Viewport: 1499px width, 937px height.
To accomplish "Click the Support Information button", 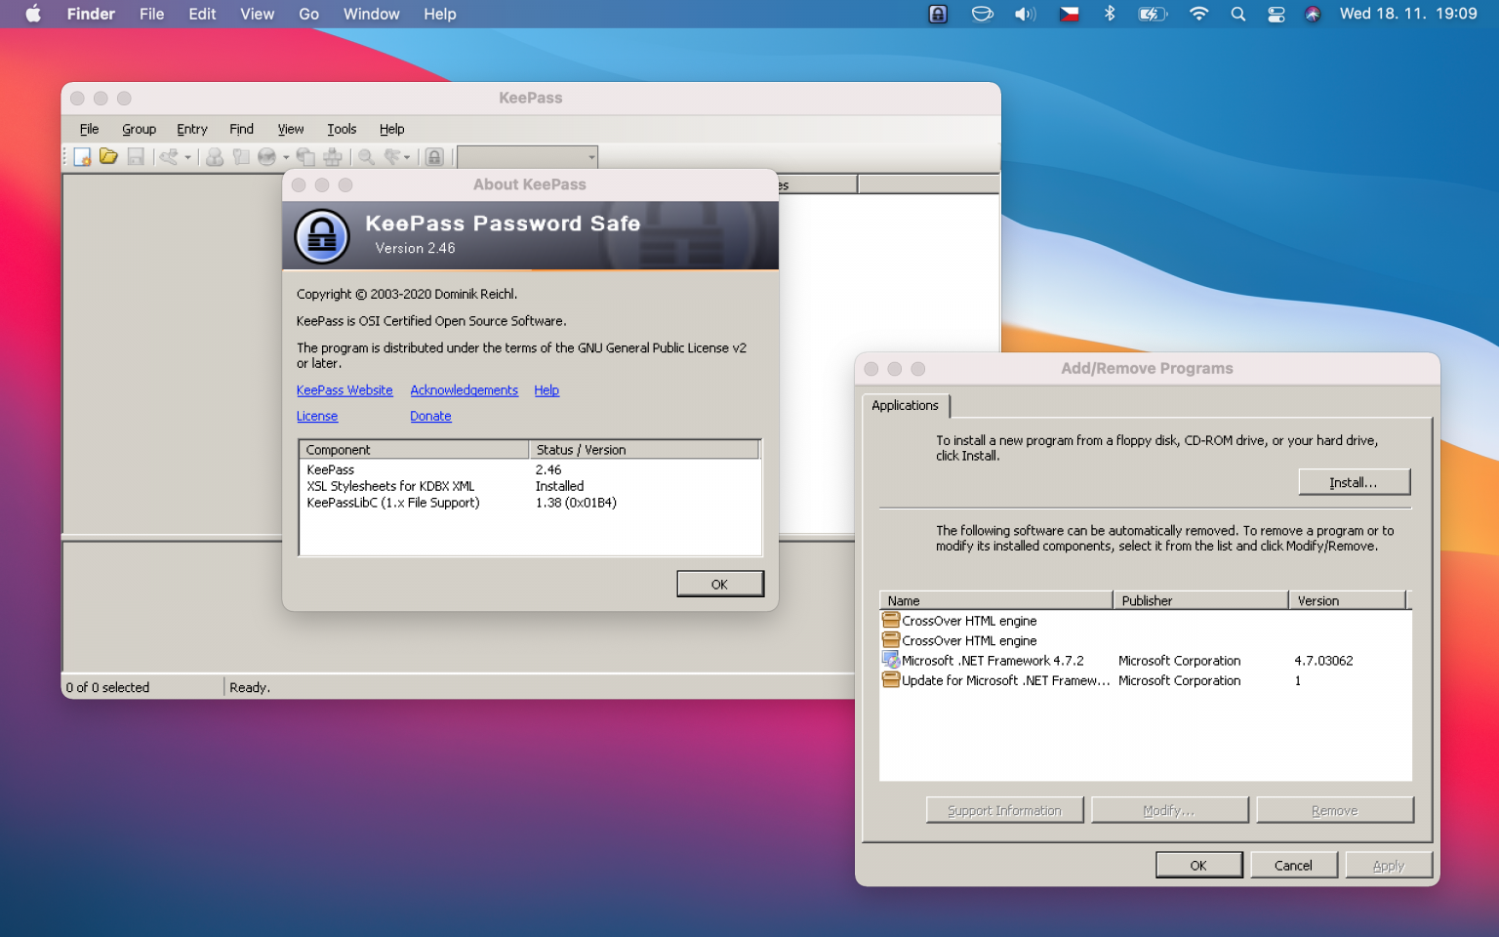I will click(x=1004, y=810).
